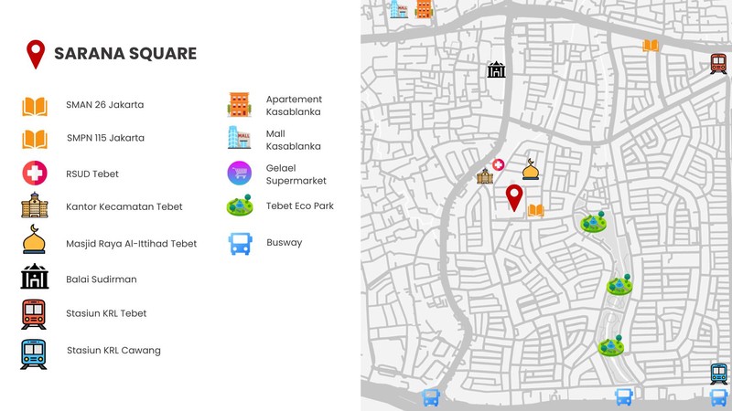Click the SMAN 26 Jakarta label
Screen dimensions: 732x411
[104, 105]
